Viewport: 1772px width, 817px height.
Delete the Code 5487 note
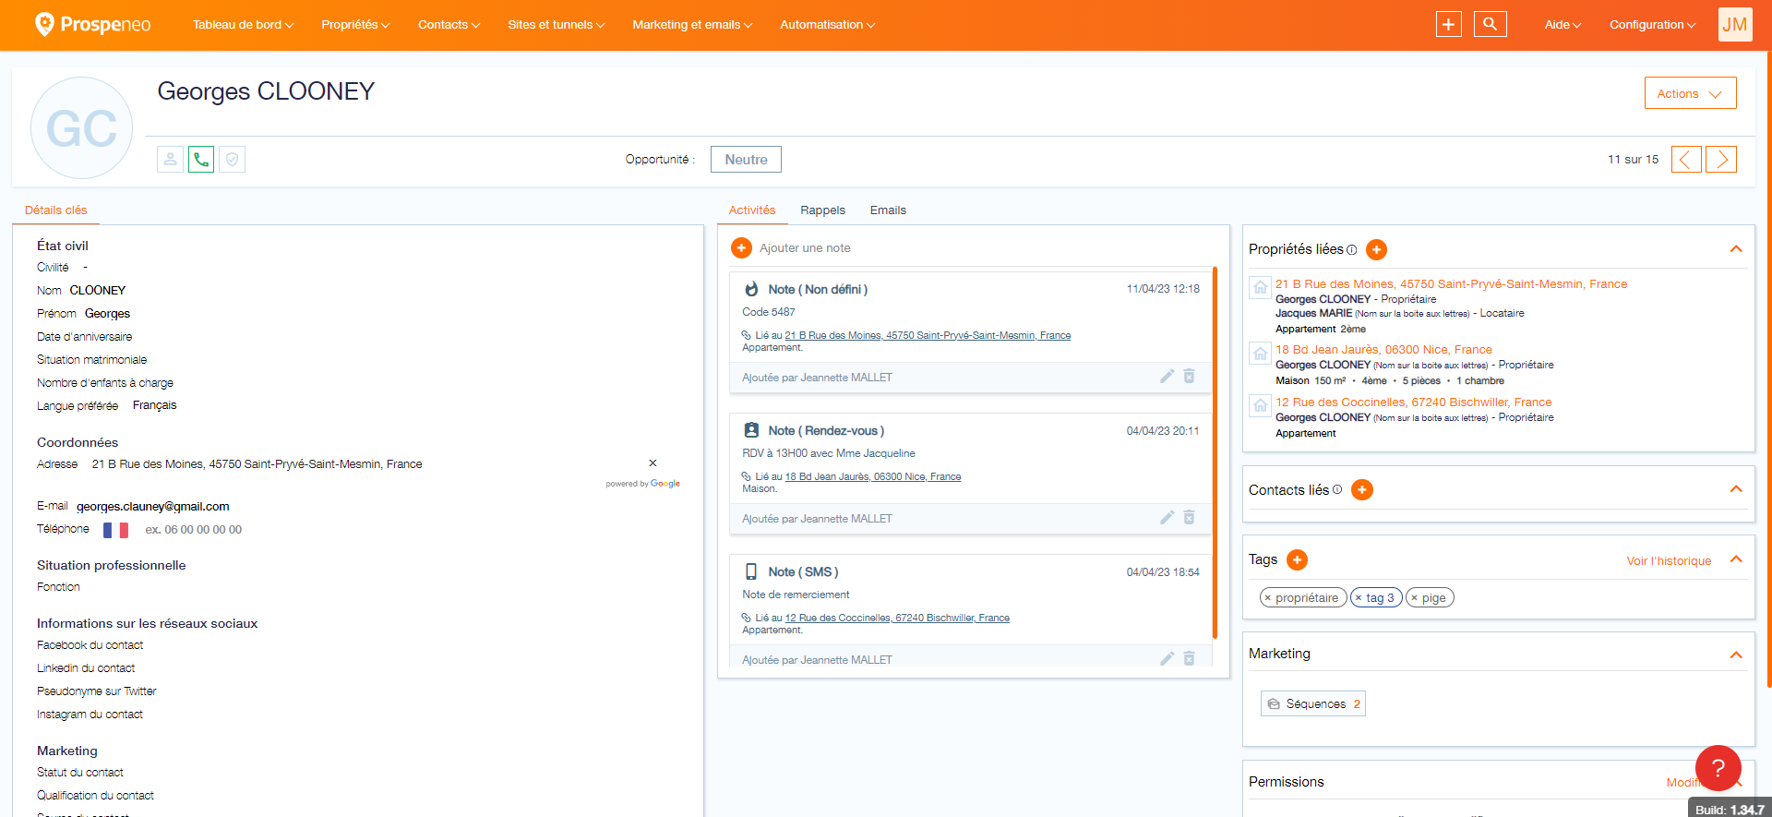1190,376
